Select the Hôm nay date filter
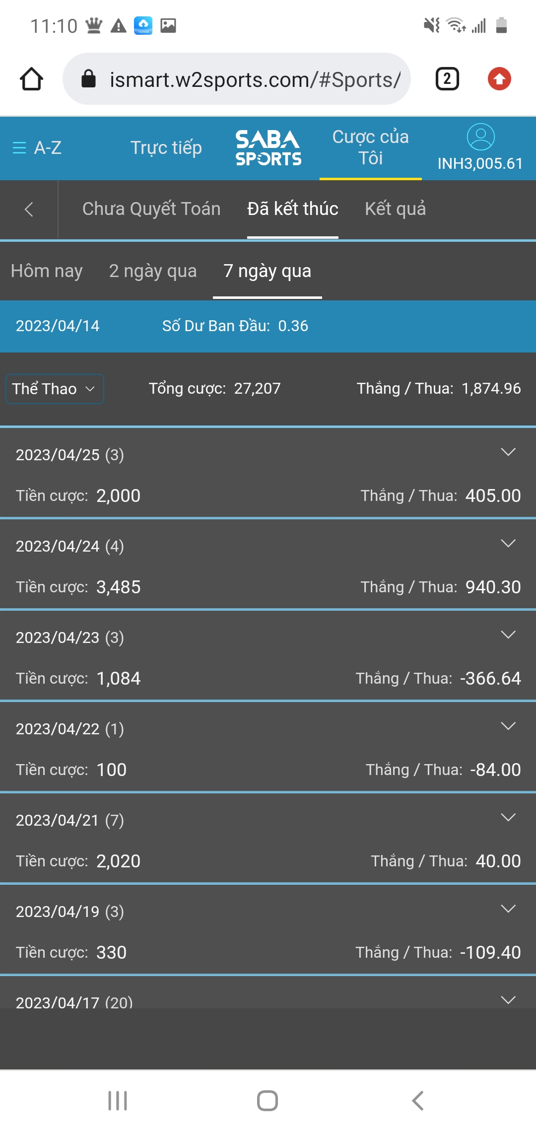Screen dimensions: 536x1132 pyautogui.click(x=47, y=271)
